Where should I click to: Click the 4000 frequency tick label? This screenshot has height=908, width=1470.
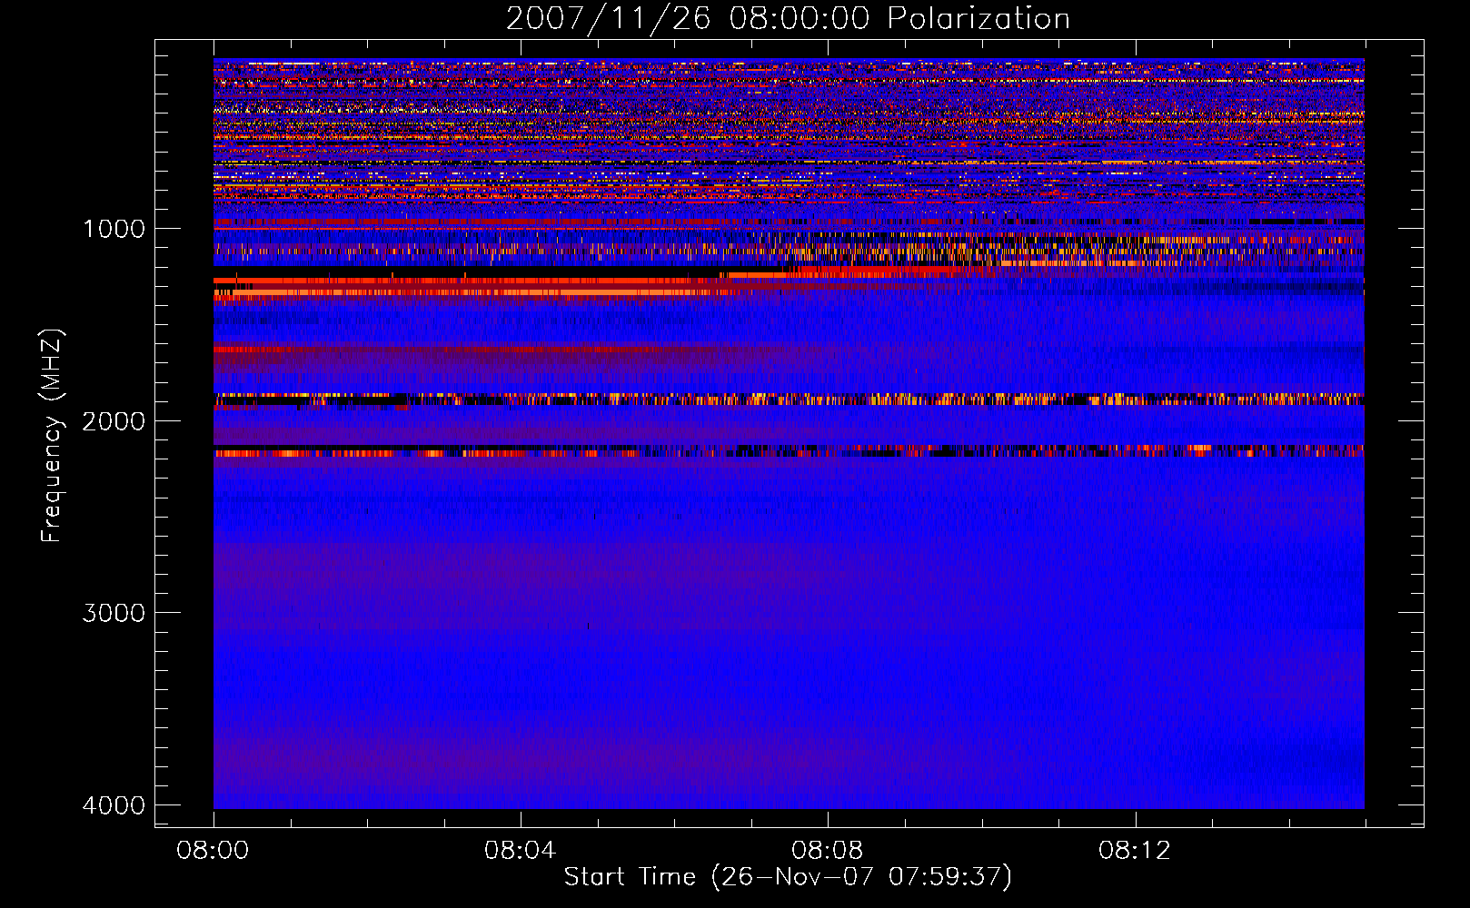(x=114, y=805)
